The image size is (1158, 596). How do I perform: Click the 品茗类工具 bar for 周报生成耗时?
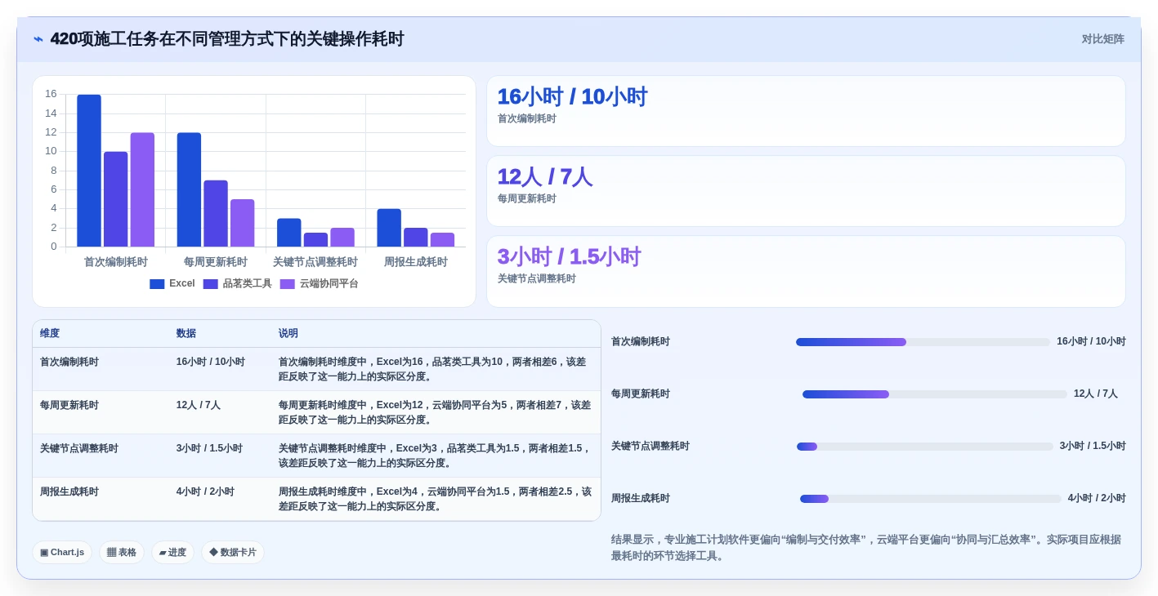point(416,238)
